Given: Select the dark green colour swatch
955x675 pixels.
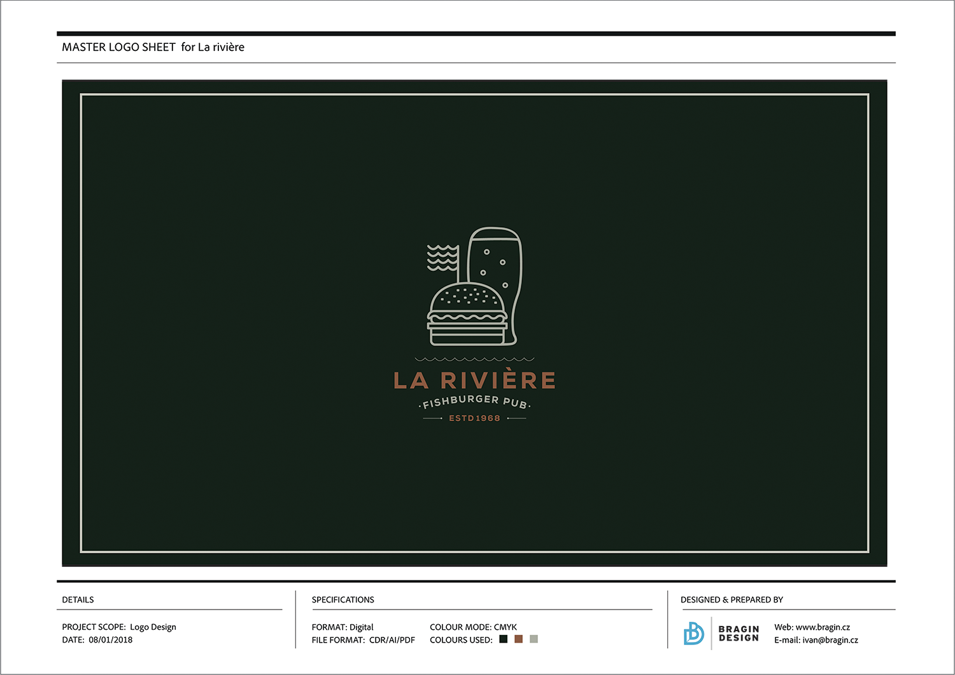Looking at the screenshot, I should click(503, 639).
